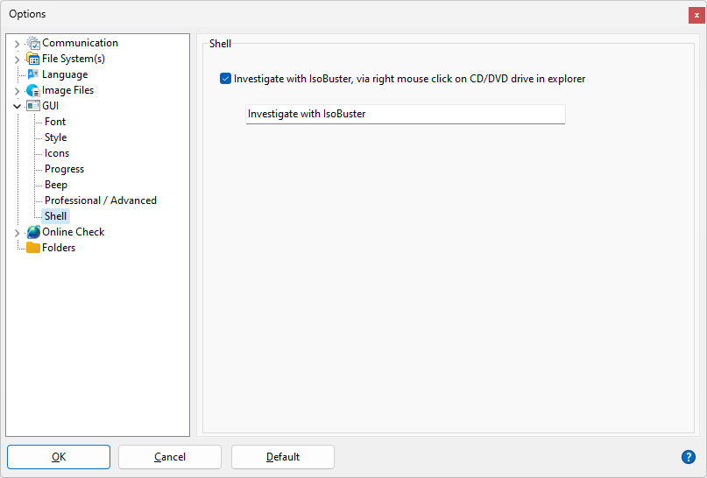The height and width of the screenshot is (478, 707).
Task: Expand the Online Check tree node
Action: 18,233
